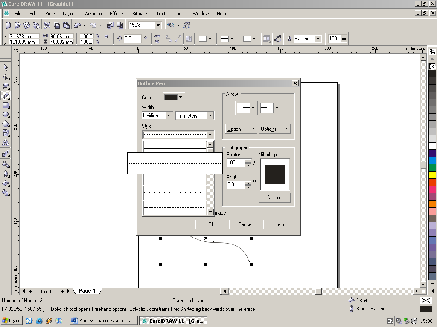Click the Пуск Start button
The image size is (437, 327).
[12, 321]
